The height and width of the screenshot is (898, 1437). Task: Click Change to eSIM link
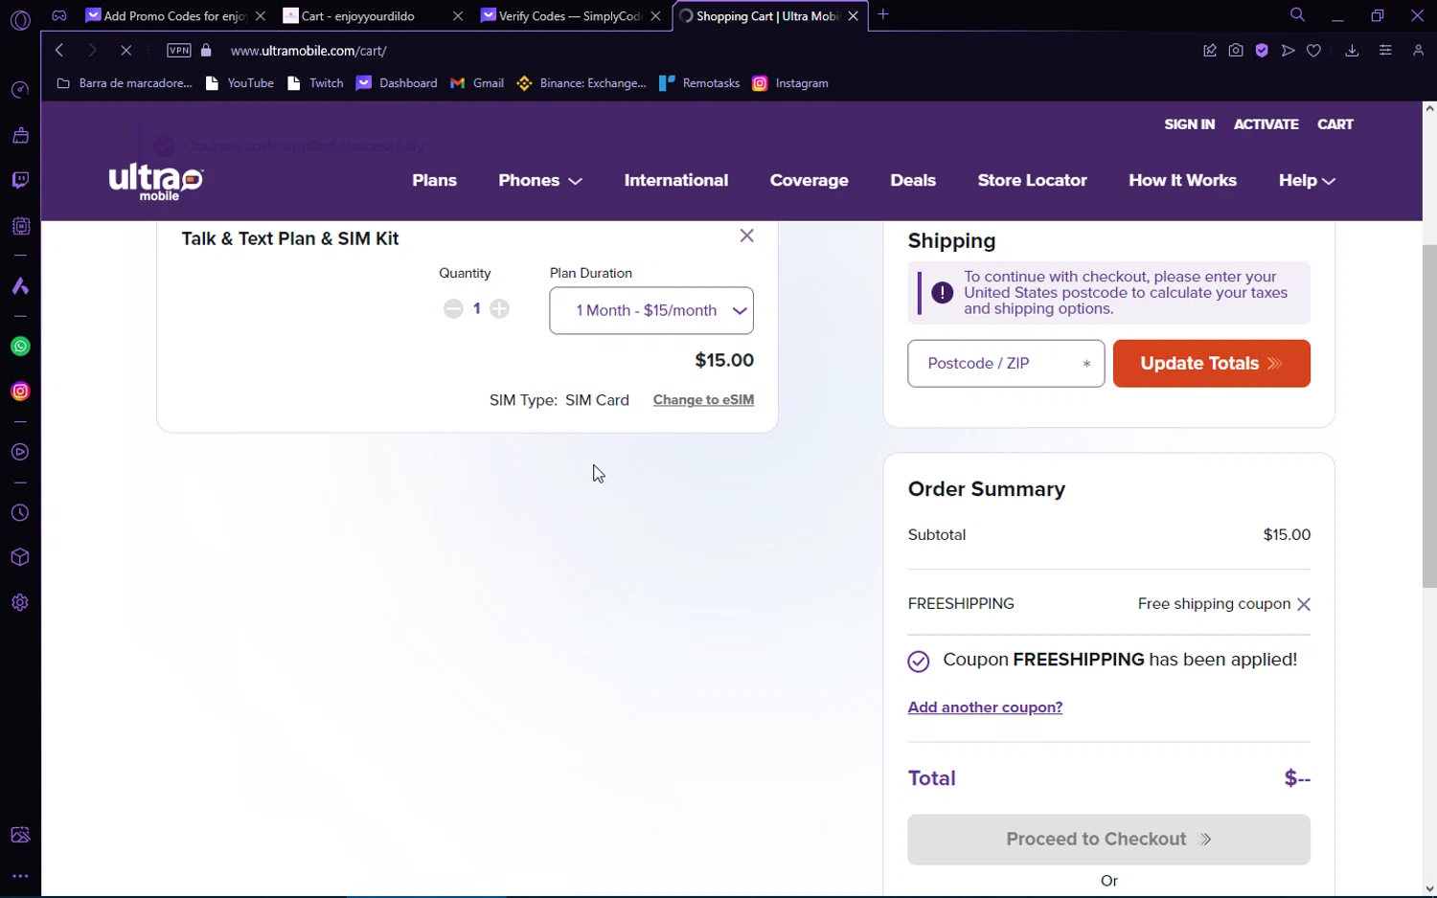[x=703, y=400]
